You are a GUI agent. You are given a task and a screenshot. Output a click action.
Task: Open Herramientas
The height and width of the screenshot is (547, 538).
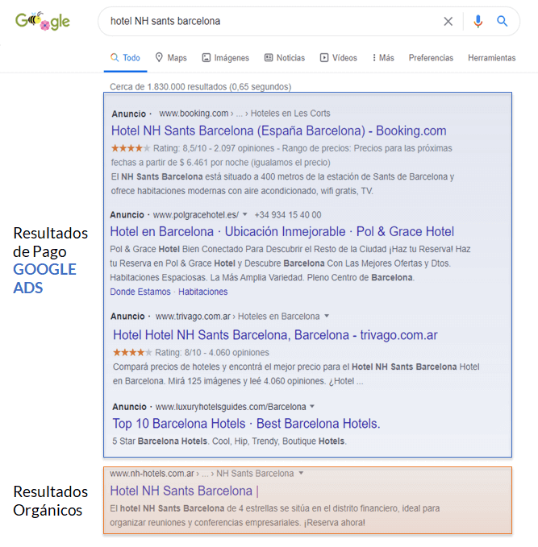pos(491,57)
